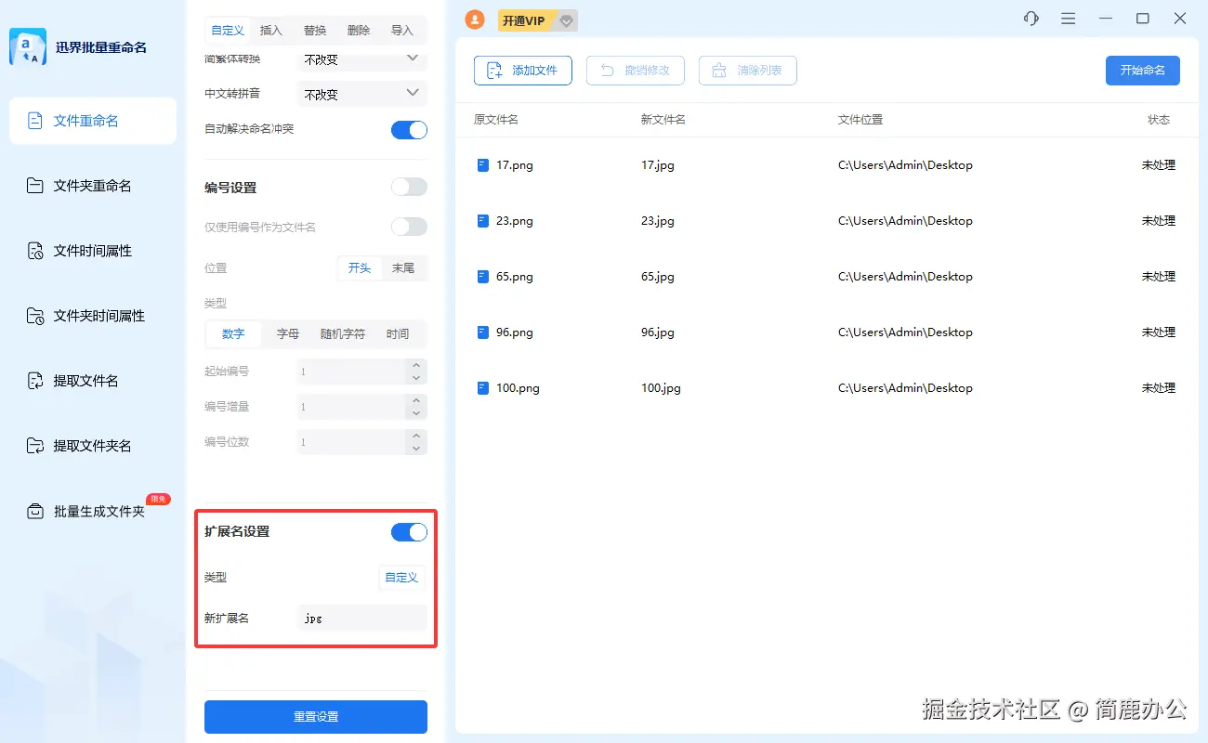Open the 类型 自定义 extension dropdown
This screenshot has height=743, width=1208.
pos(401,578)
